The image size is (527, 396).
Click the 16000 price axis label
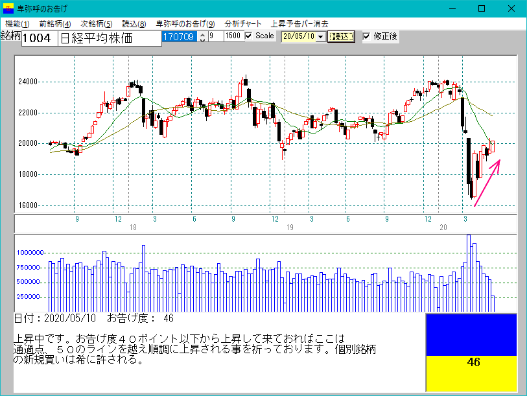(28, 205)
